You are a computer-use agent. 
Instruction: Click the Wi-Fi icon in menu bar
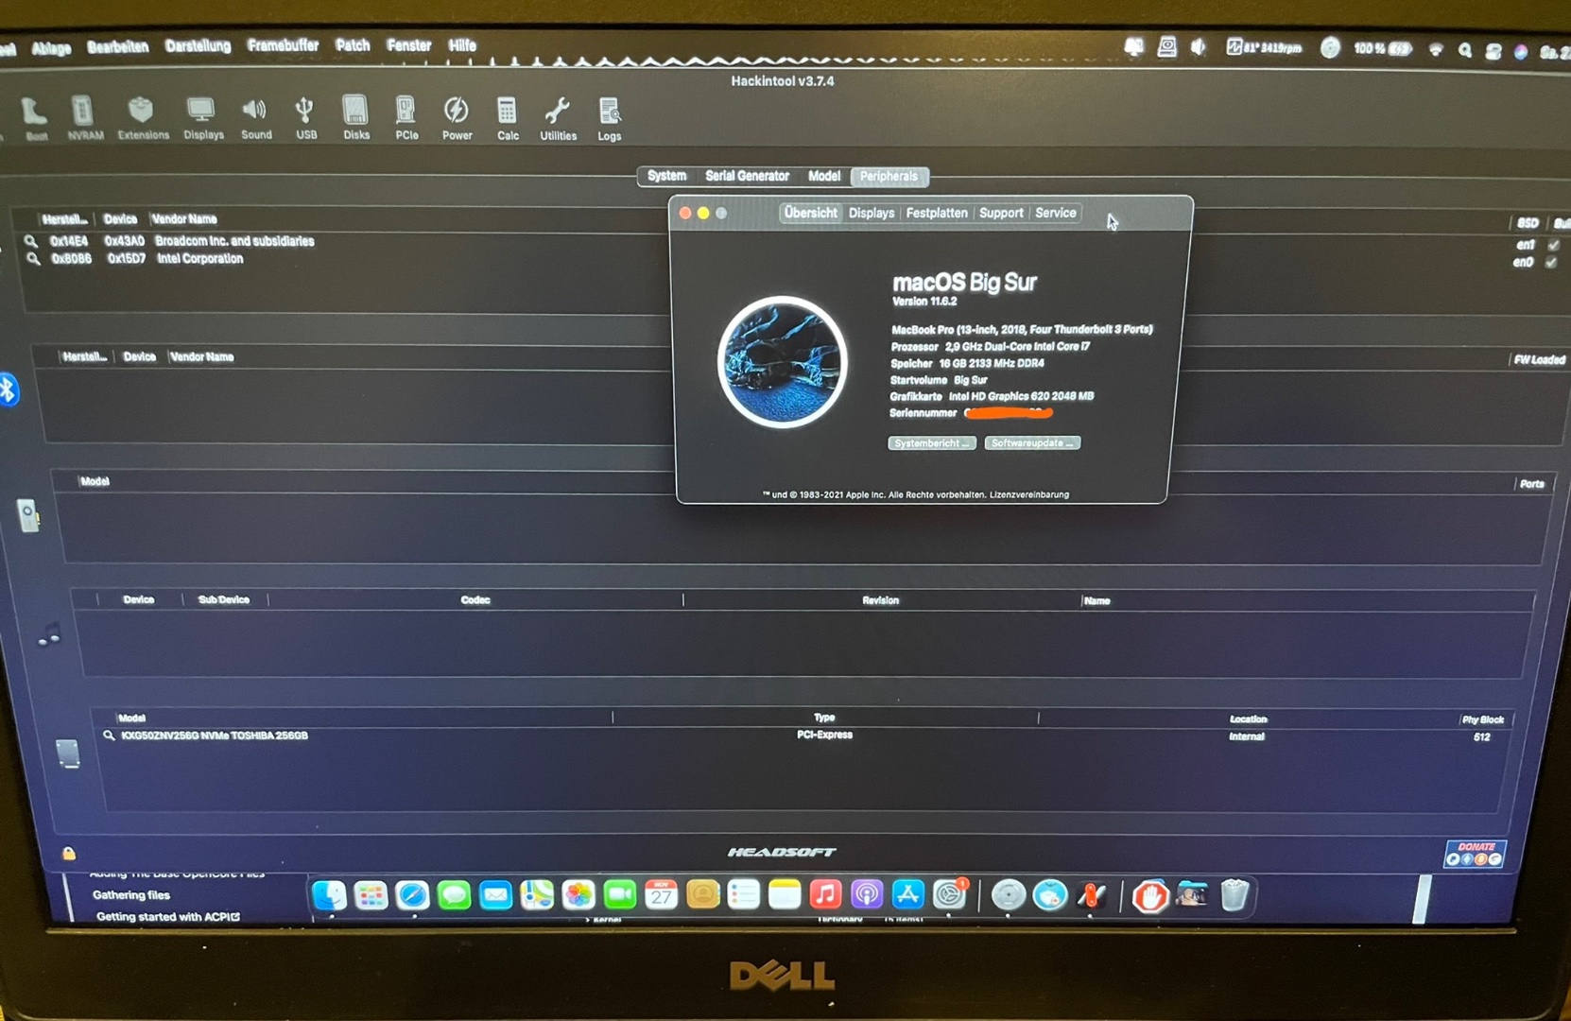tap(1436, 49)
